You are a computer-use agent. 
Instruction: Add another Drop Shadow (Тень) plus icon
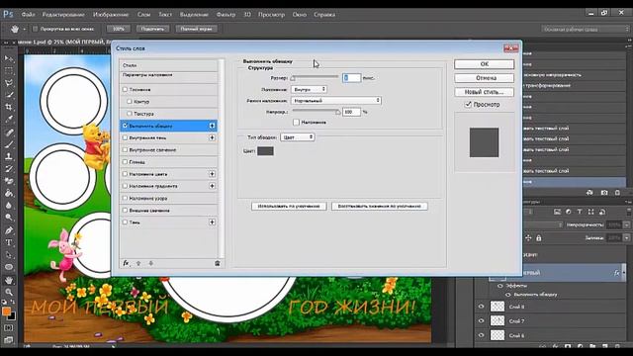coord(212,222)
